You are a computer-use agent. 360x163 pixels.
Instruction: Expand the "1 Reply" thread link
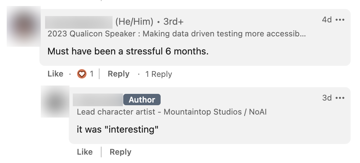point(159,74)
